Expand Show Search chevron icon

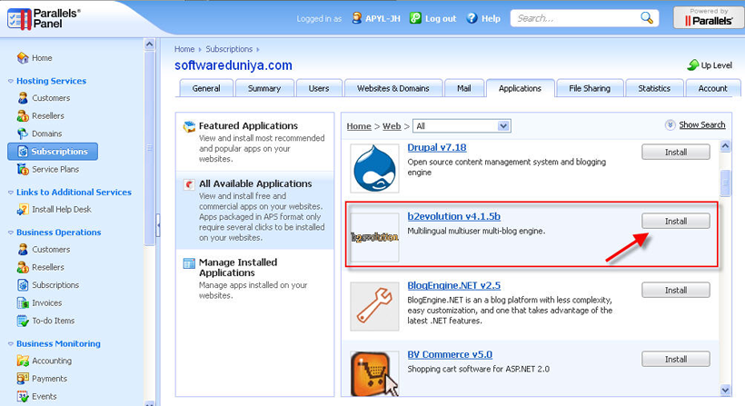(670, 124)
